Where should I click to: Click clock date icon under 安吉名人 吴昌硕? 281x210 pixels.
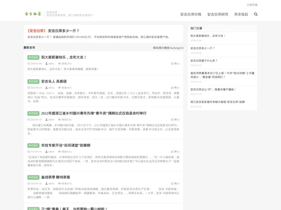28,87
